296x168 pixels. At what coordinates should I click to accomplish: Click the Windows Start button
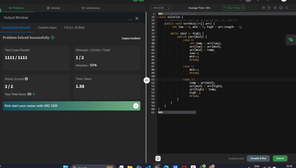(66, 167)
